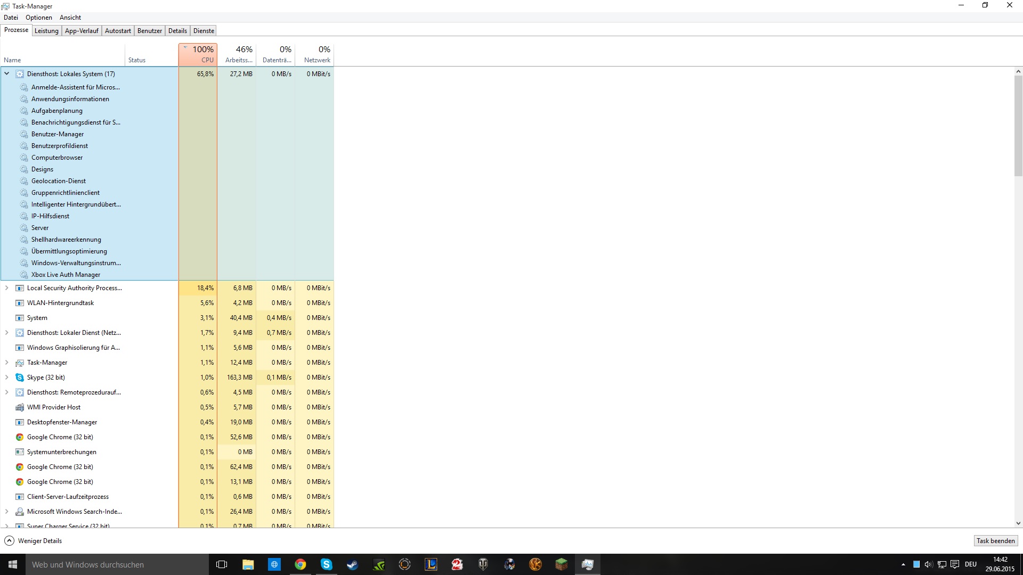Click the WMI Provider Host process icon
Screen dimensions: 1023x575
20,407
